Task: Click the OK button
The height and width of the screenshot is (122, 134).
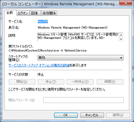Action: (66, 115)
